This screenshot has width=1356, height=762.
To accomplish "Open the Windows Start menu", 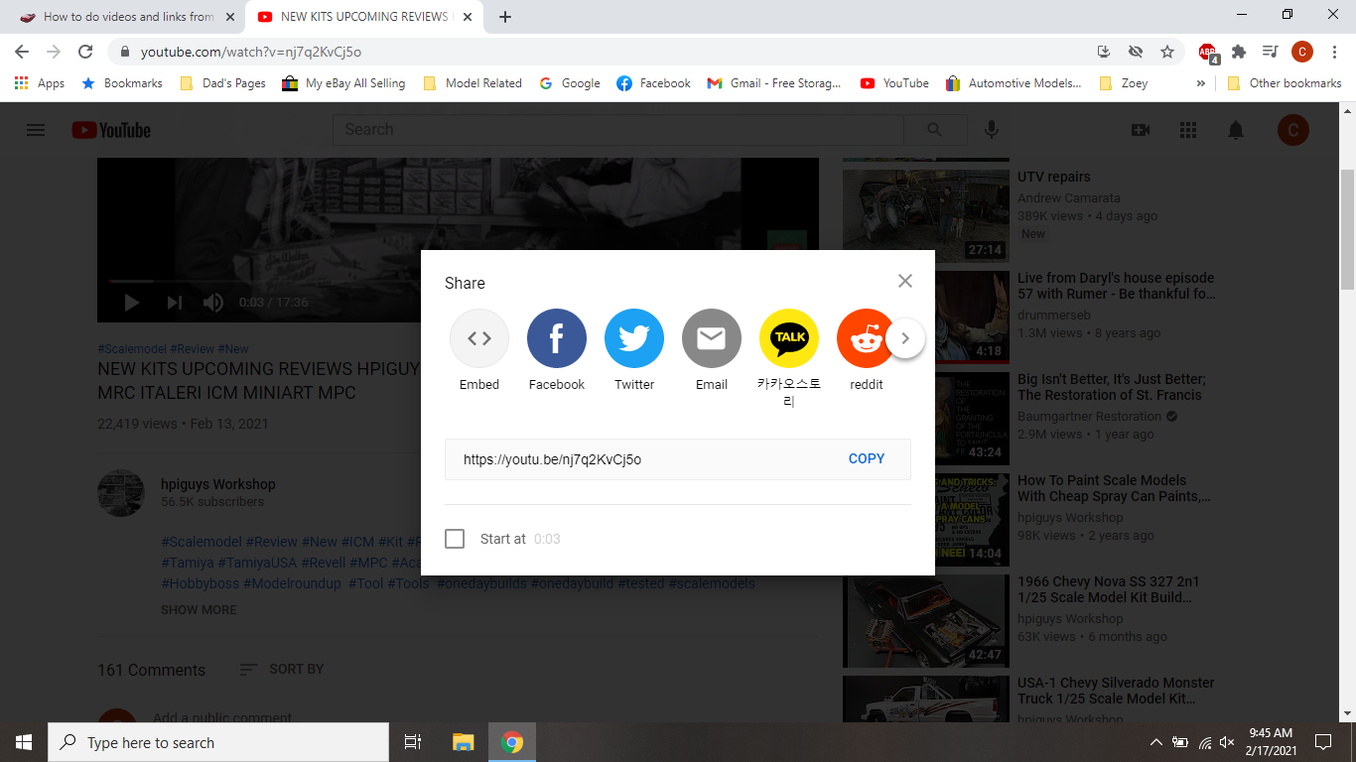I will [x=24, y=742].
